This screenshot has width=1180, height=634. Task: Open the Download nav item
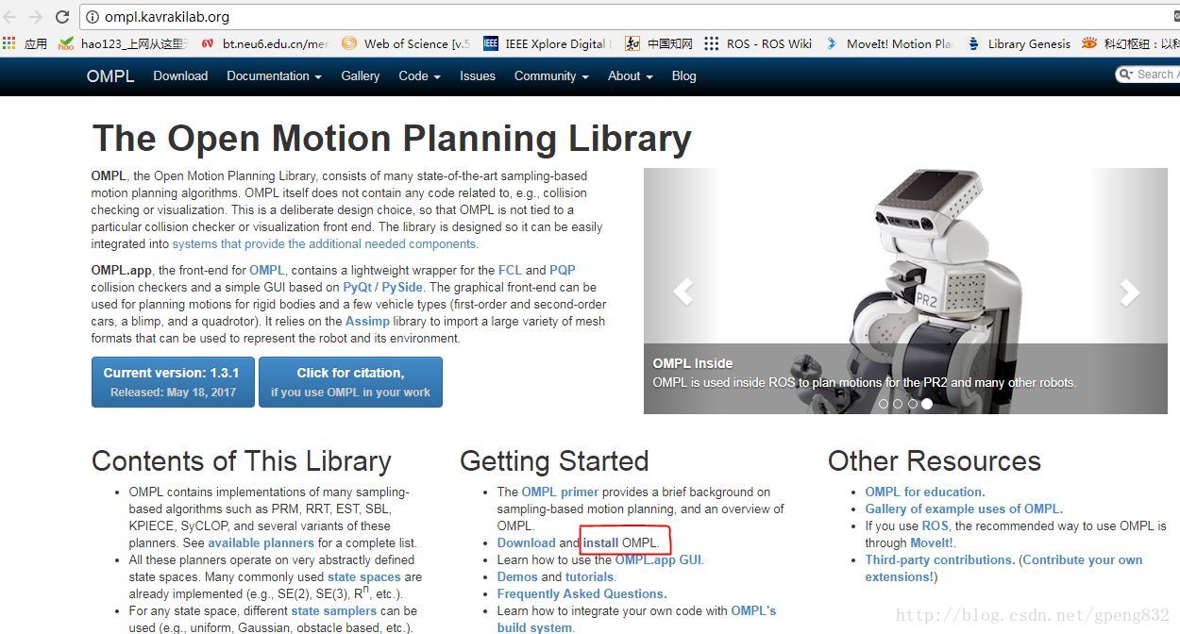pyautogui.click(x=180, y=76)
